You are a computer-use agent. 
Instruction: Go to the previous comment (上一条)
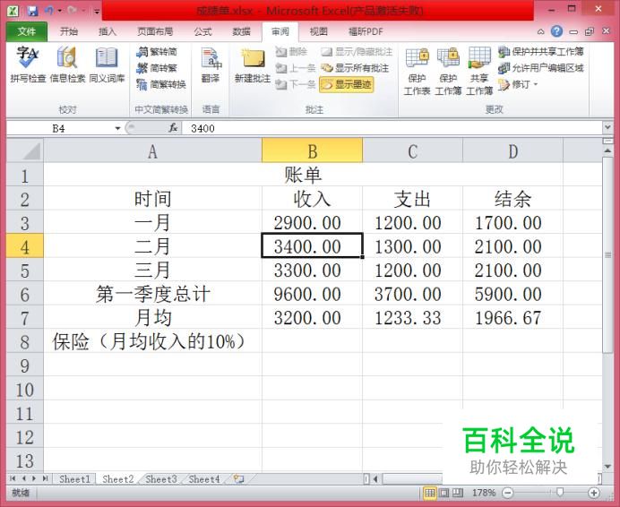(296, 68)
